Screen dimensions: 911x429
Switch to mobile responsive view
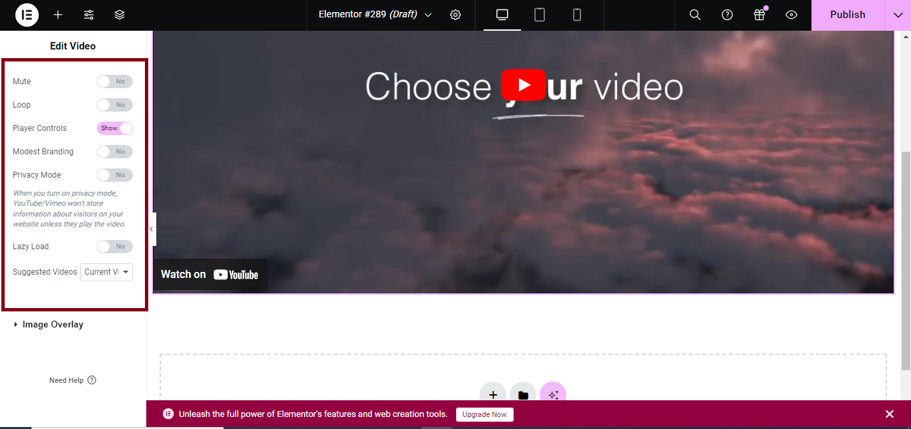577,15
